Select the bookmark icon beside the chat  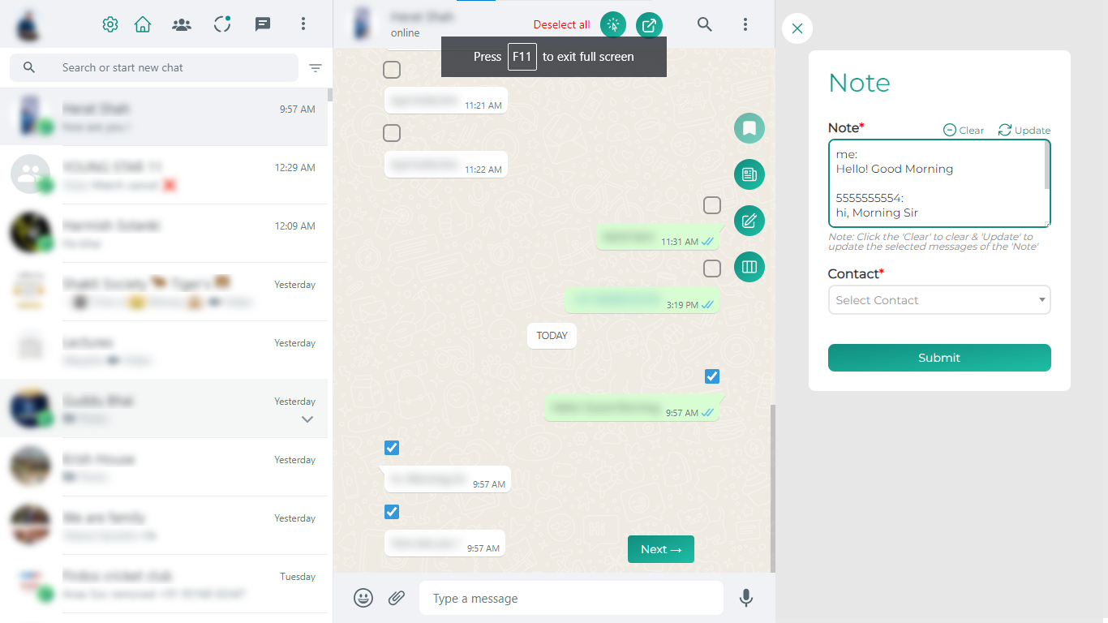click(x=749, y=127)
